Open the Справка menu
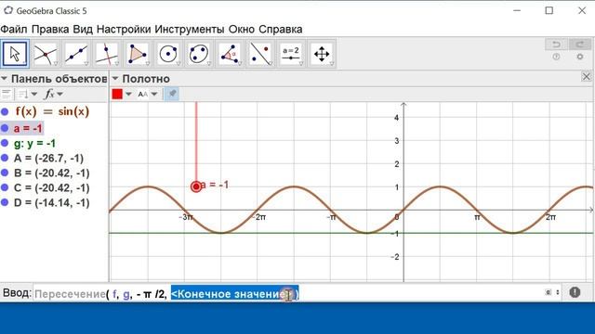 [281, 29]
